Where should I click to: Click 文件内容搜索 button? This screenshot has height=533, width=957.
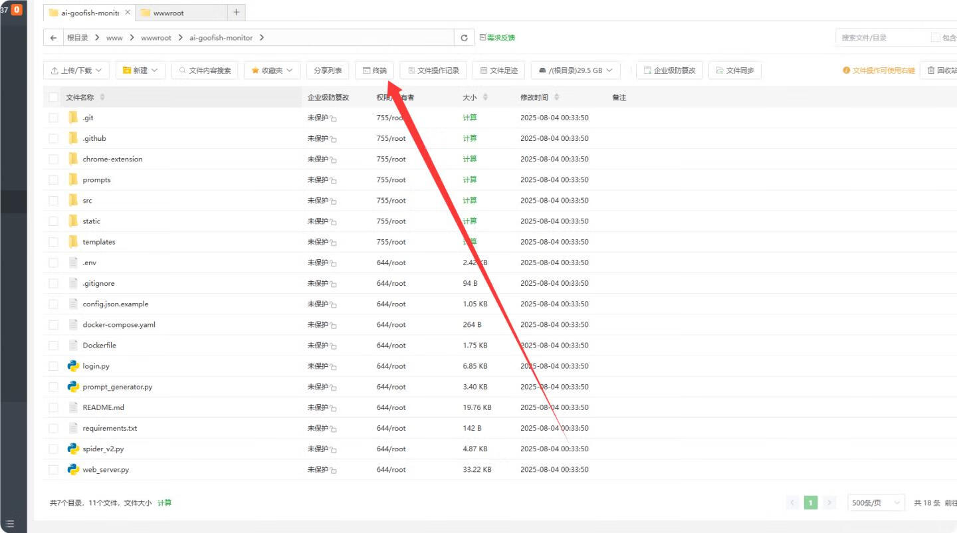point(205,70)
